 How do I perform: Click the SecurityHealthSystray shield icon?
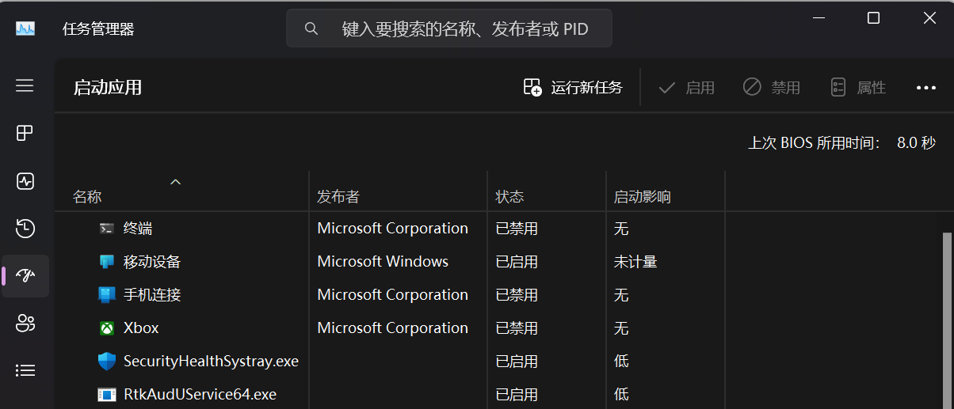[107, 361]
